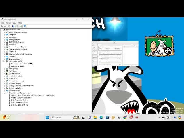Show hidden system tray icons

(x=159, y=118)
